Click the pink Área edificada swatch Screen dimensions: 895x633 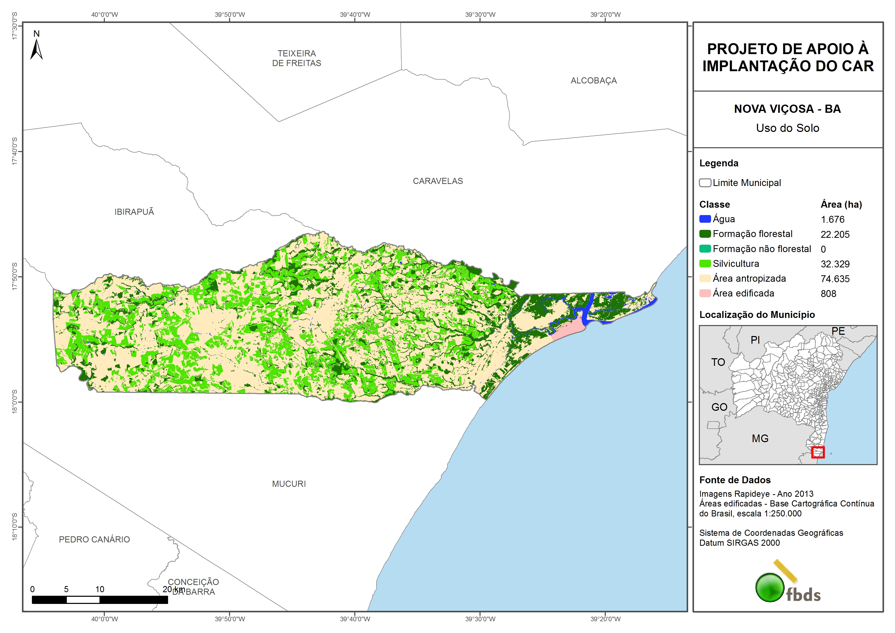(x=705, y=293)
